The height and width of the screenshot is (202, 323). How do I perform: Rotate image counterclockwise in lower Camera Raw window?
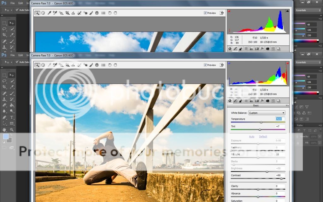pos(110,65)
